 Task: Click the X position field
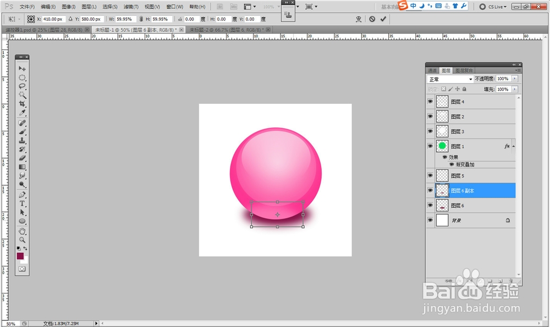tap(54, 19)
